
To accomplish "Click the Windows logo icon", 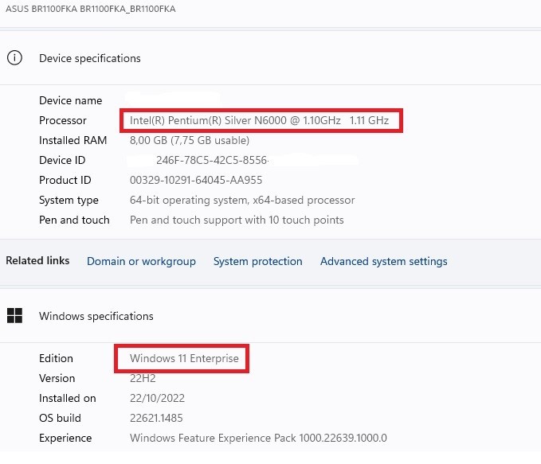I will point(14,315).
